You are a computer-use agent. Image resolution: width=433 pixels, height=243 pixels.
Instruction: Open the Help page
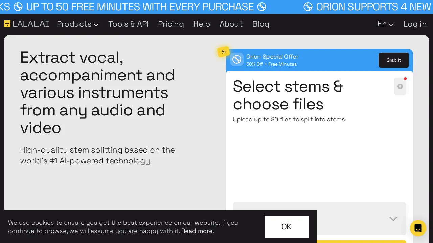tap(202, 24)
